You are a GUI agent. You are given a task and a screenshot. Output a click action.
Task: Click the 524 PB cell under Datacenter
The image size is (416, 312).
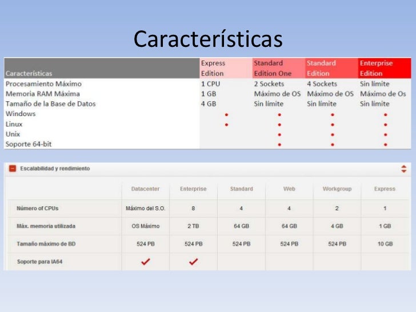[x=145, y=244]
